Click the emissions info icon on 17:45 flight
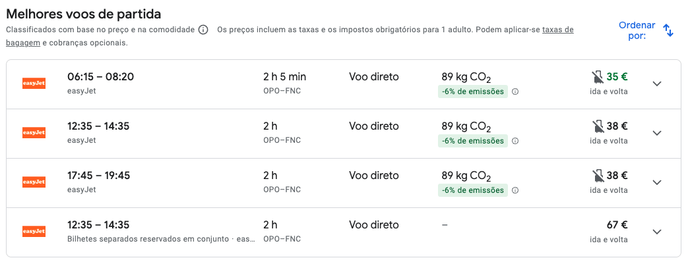688x262 pixels. pyautogui.click(x=516, y=191)
